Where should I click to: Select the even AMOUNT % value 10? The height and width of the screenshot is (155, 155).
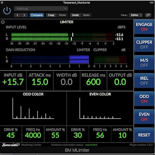coord(122,135)
